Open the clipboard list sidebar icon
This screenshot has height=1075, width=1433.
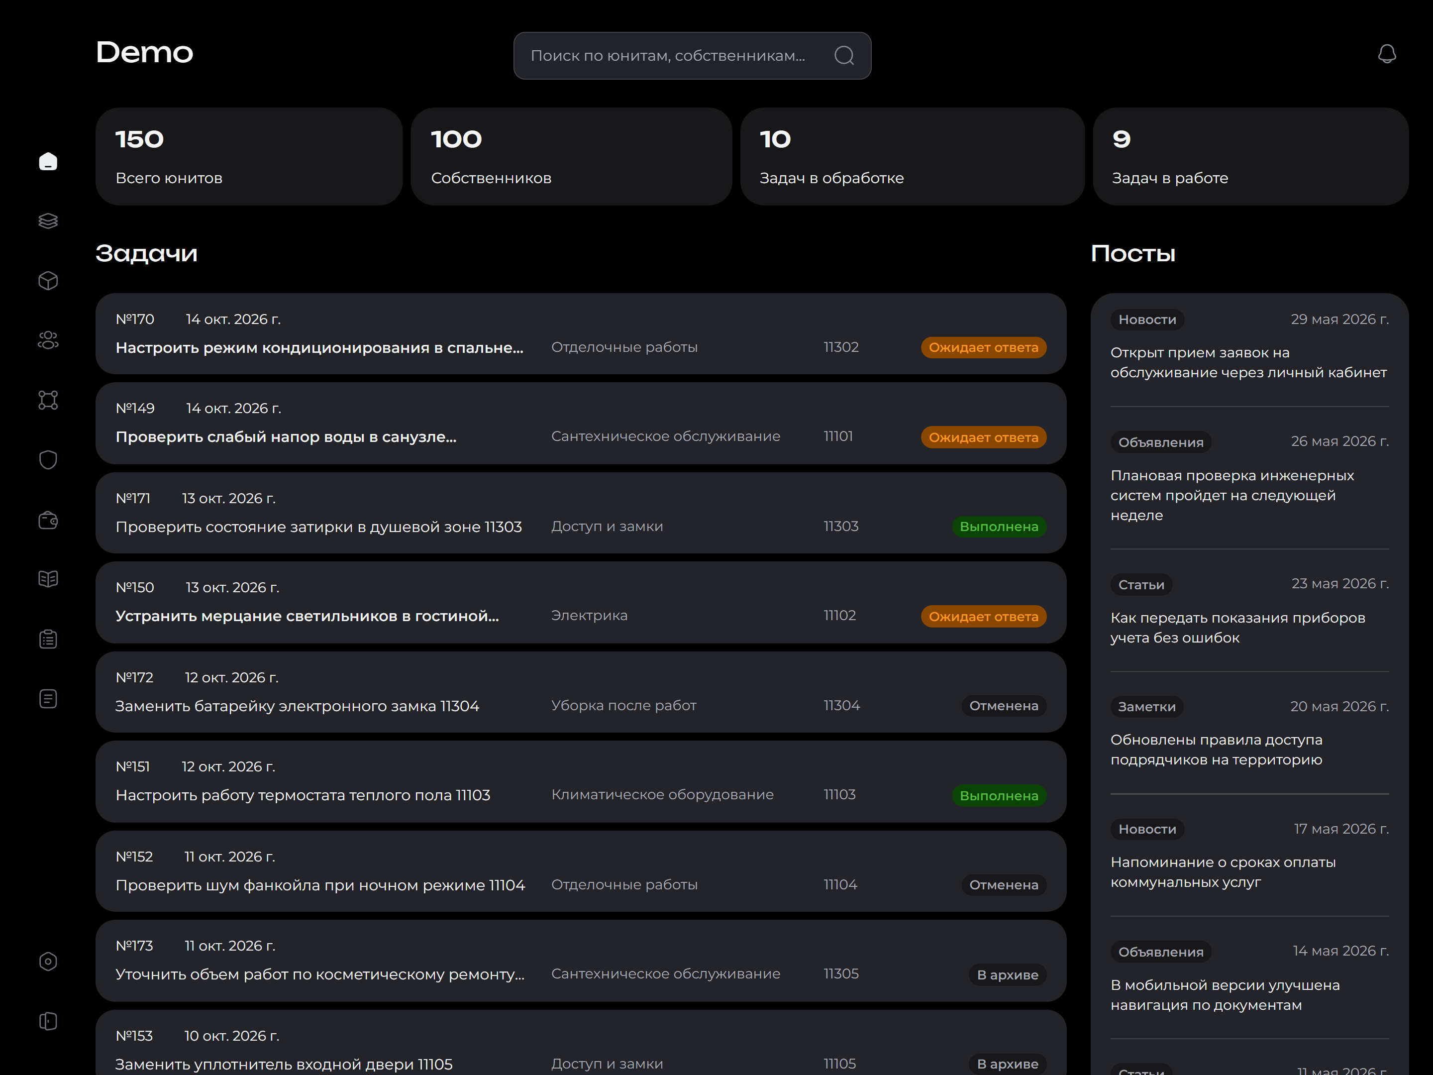(48, 639)
